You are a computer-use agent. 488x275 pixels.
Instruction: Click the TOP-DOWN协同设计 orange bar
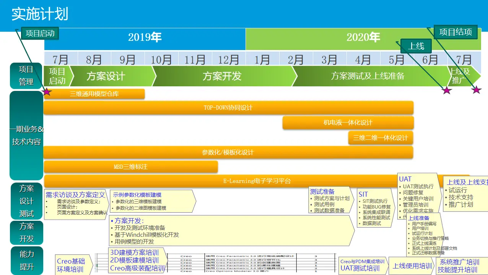tap(228, 108)
